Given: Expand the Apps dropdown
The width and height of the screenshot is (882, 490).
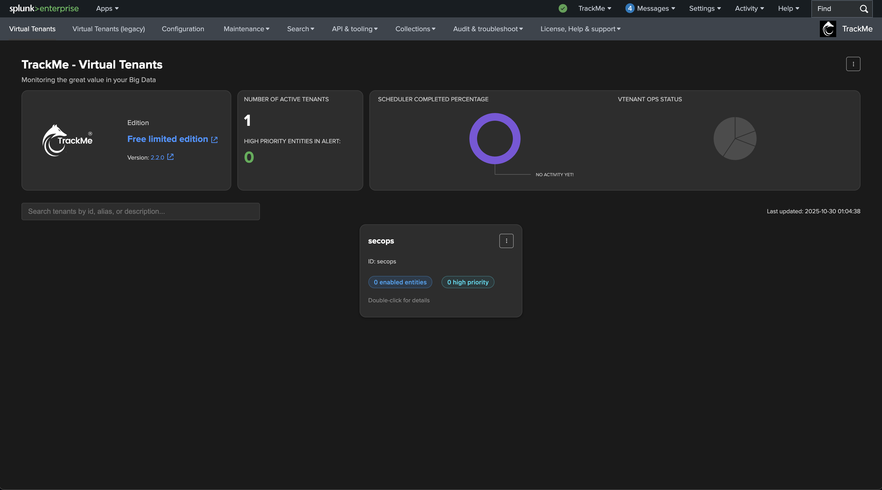Looking at the screenshot, I should [107, 8].
